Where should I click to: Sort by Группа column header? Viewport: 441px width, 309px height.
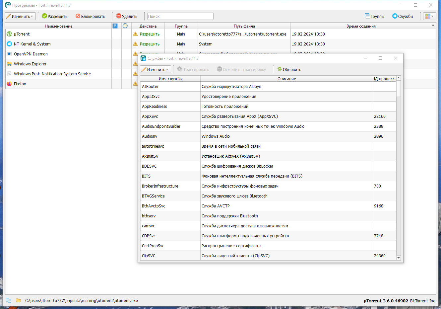pos(181,26)
